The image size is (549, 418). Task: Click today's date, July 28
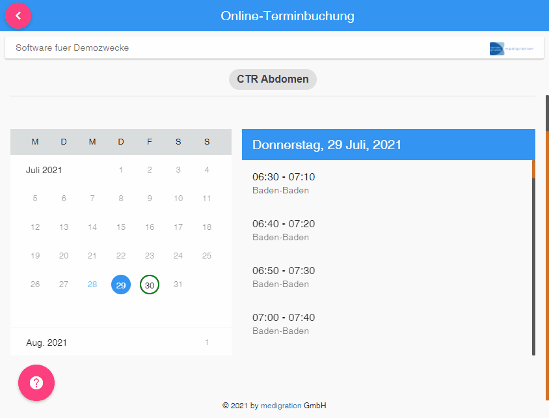(x=92, y=285)
